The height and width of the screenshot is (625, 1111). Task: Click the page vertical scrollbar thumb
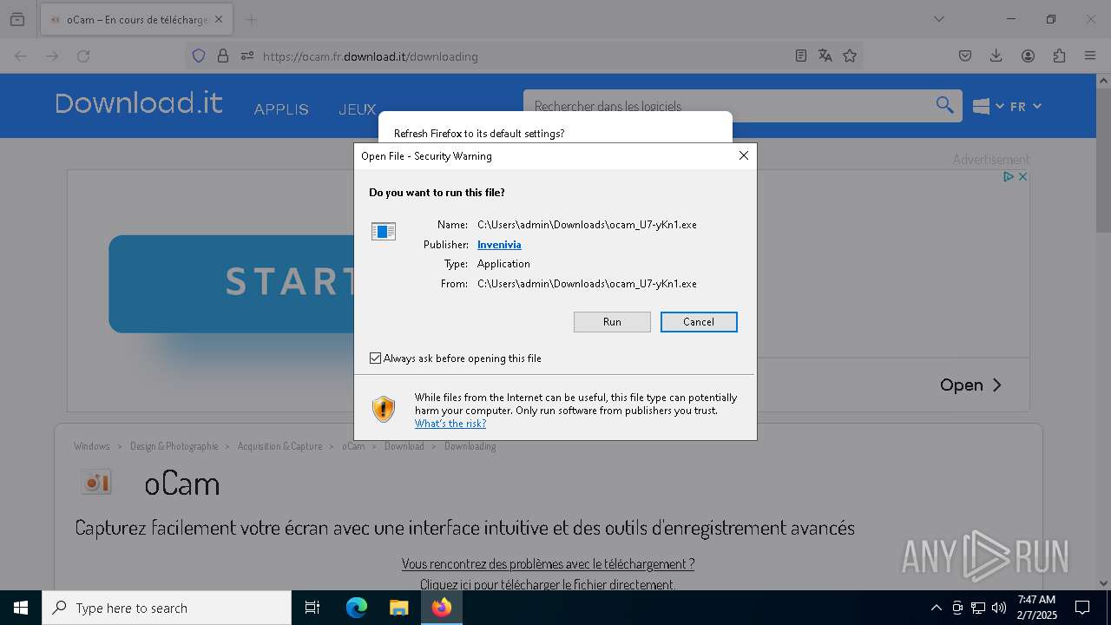pos(1103,161)
